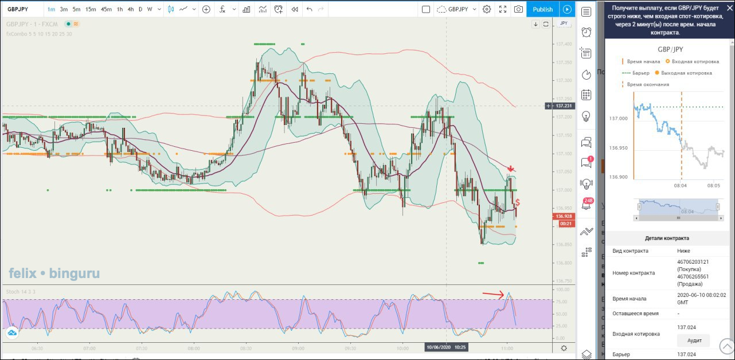The image size is (735, 360).
Task: Select the 15m timeframe
Action: [91, 9]
